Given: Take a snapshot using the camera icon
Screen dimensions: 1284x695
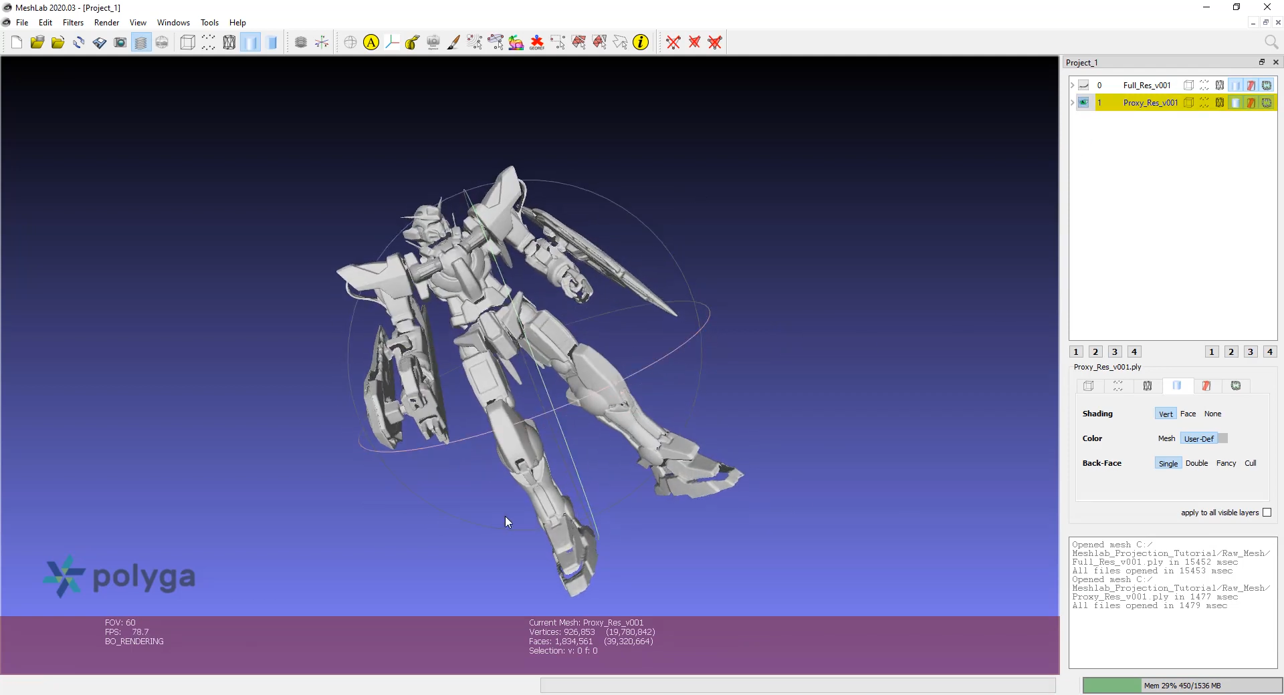Looking at the screenshot, I should tap(120, 43).
